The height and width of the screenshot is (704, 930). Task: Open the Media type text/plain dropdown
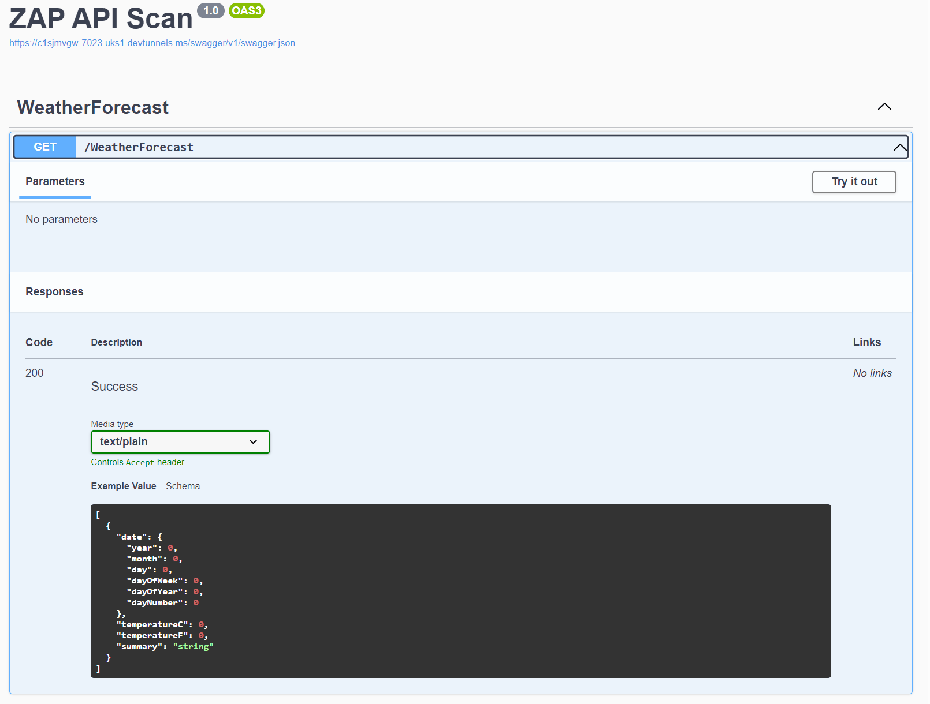[180, 442]
